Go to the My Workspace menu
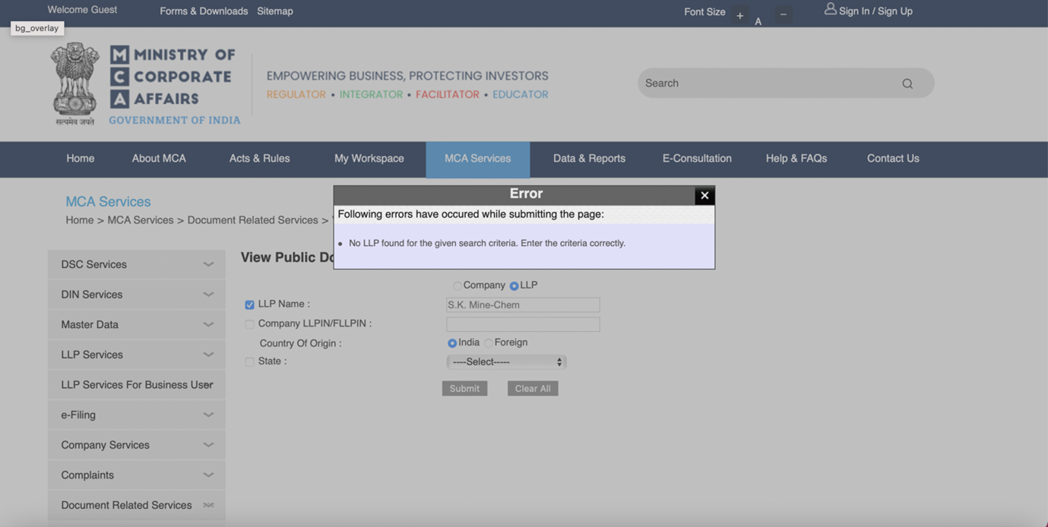This screenshot has width=1048, height=527. click(x=369, y=159)
